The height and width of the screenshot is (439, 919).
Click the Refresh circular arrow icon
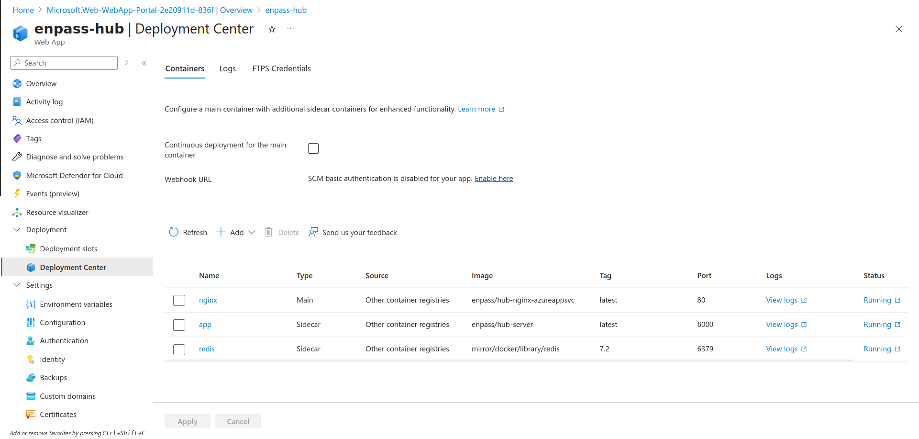pos(174,232)
